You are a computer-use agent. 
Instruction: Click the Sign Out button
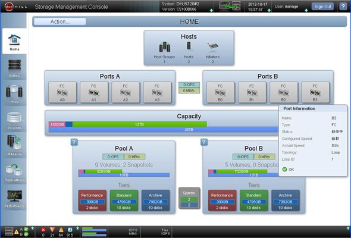[x=322, y=7]
